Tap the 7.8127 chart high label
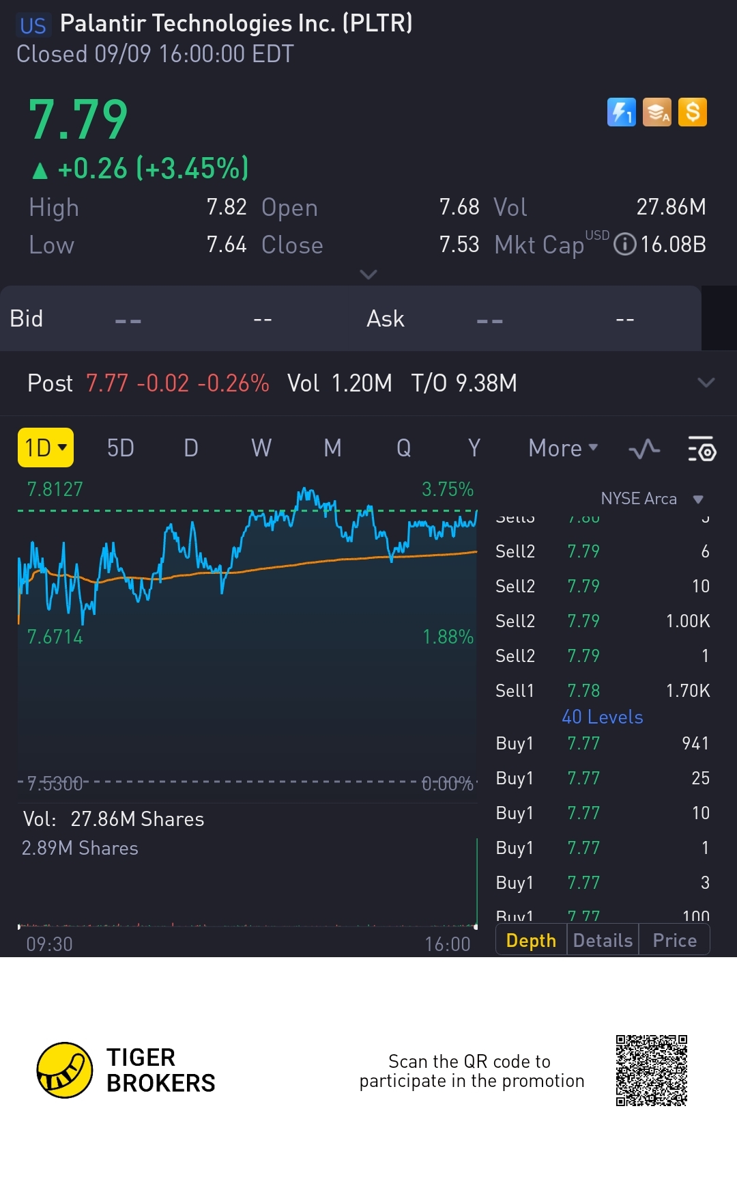Image resolution: width=737 pixels, height=1184 pixels. point(55,489)
